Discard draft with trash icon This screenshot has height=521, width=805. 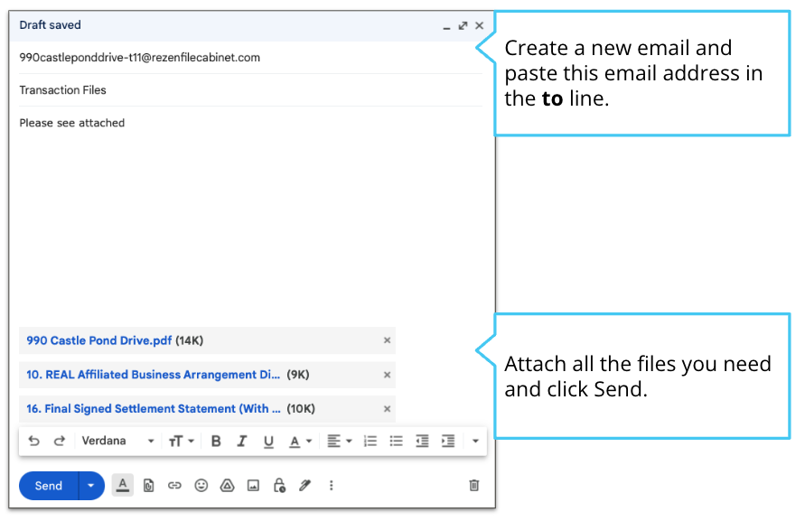coord(473,486)
